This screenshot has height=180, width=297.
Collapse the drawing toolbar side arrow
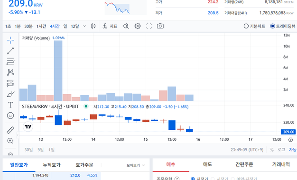(x=18, y=135)
